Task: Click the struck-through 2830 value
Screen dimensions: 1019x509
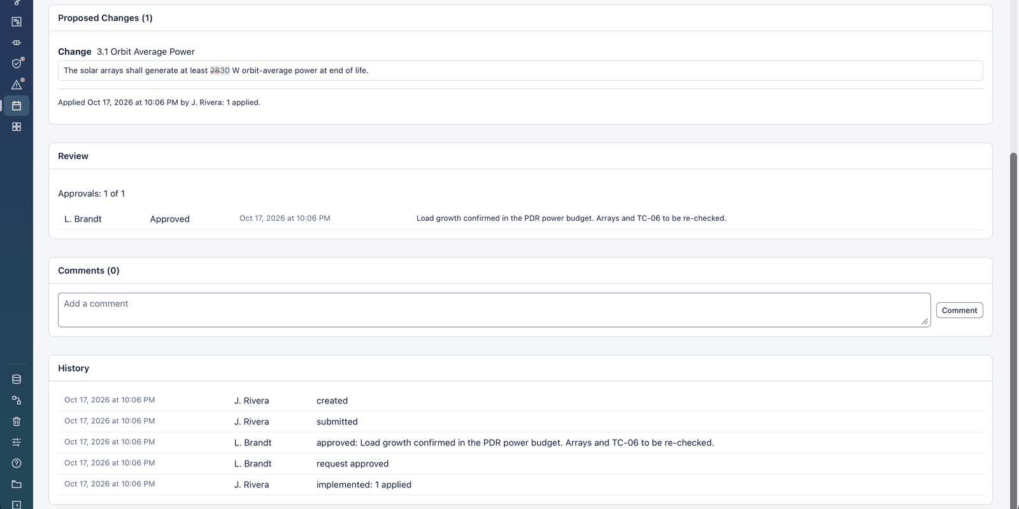Action: coord(220,71)
